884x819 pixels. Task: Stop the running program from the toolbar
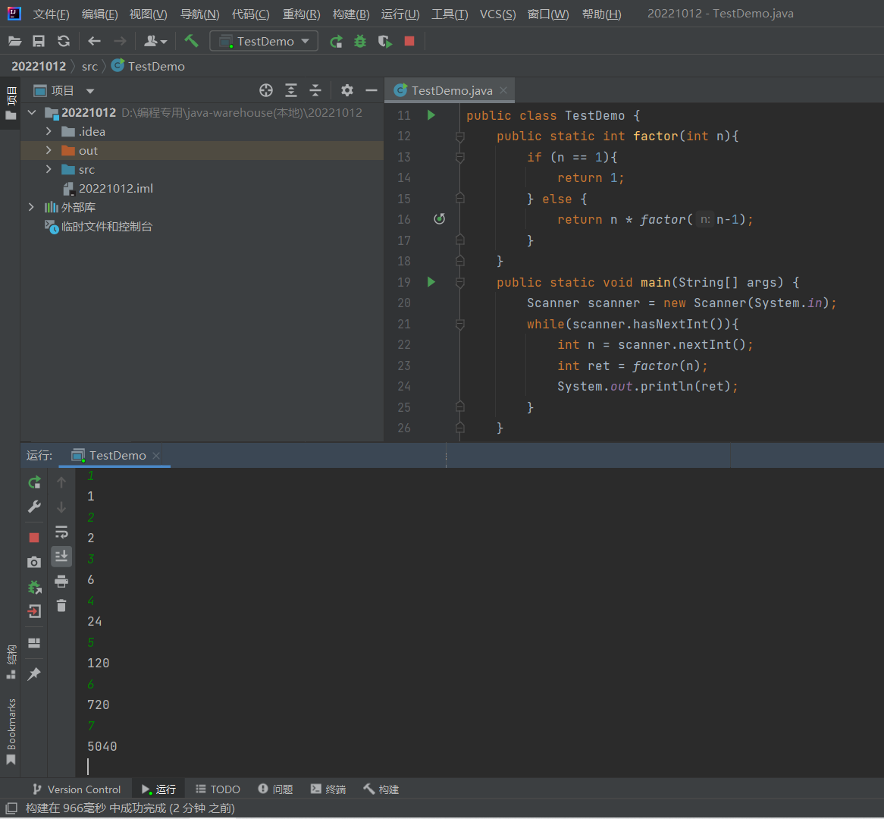pyautogui.click(x=409, y=41)
